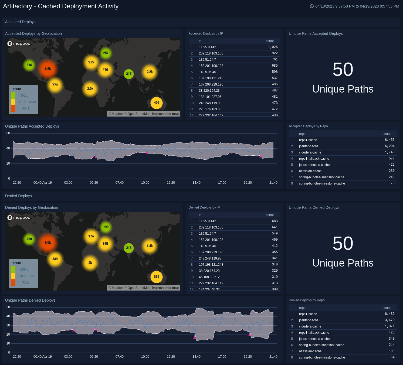This screenshot has height=365, width=403.
Task: Click the Mapbox logo on Denied Deploys map
Action: 19,217
